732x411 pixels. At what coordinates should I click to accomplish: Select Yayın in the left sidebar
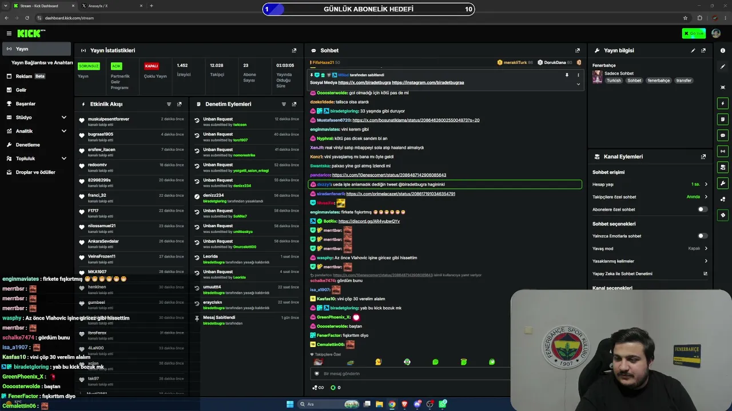tap(37, 49)
